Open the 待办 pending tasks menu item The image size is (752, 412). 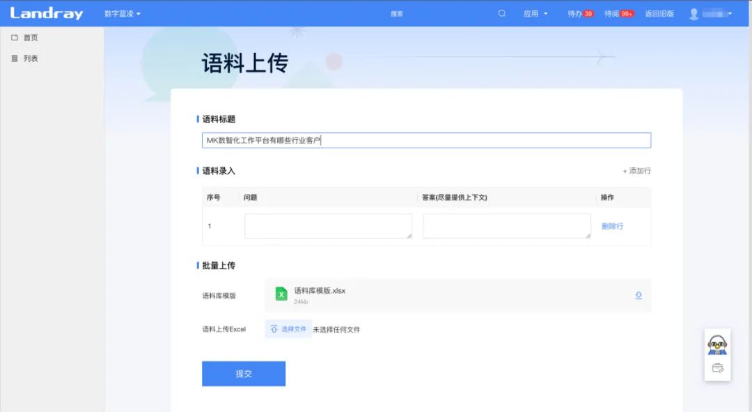(x=575, y=13)
